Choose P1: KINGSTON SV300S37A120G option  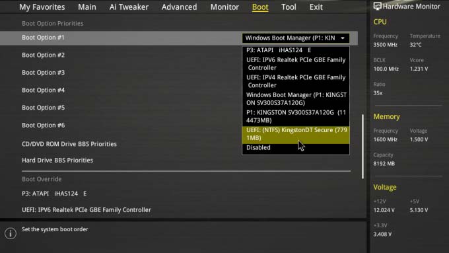[x=296, y=116]
